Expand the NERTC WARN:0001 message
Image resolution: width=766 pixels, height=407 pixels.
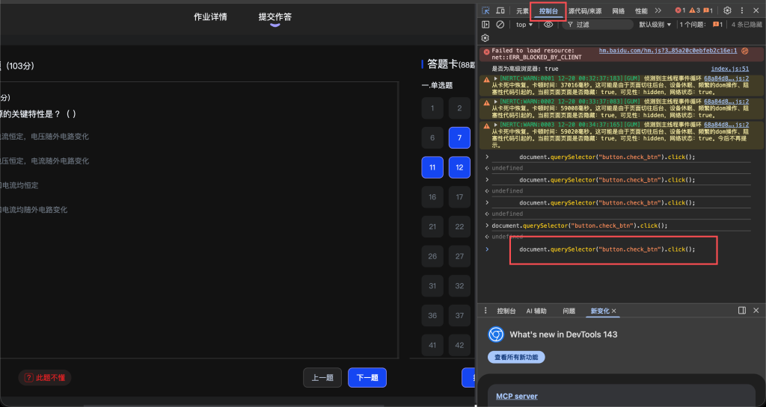coord(495,78)
